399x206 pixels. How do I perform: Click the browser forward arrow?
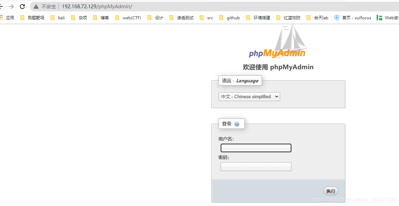(x=11, y=7)
